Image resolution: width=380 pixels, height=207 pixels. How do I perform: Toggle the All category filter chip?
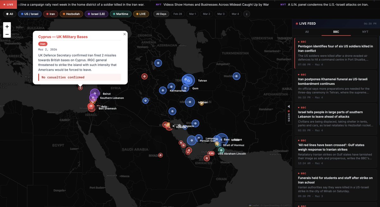[x=9, y=14]
